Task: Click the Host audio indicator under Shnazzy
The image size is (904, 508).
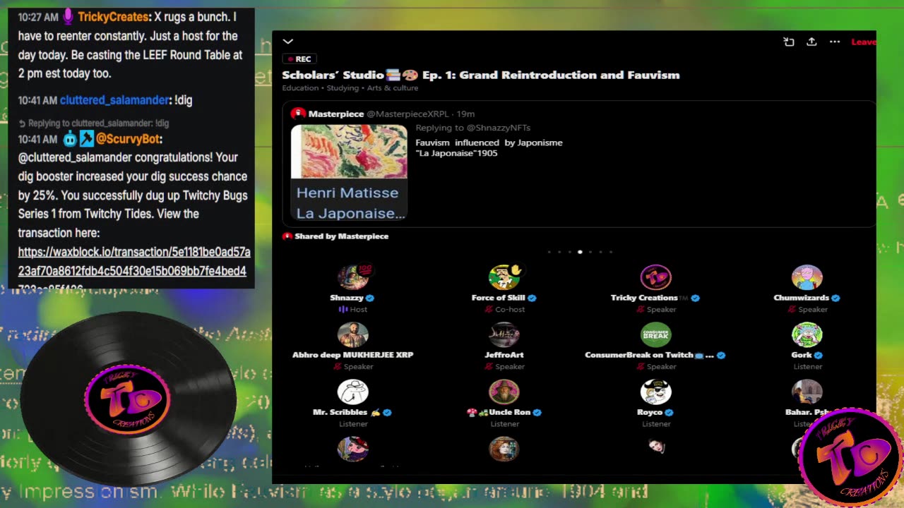Action: point(343,309)
